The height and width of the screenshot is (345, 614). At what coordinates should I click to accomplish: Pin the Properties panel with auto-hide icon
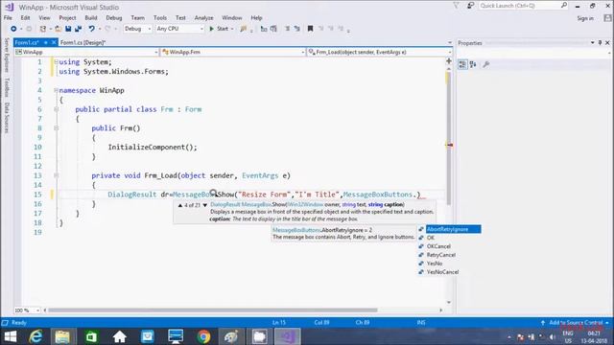[600, 42]
